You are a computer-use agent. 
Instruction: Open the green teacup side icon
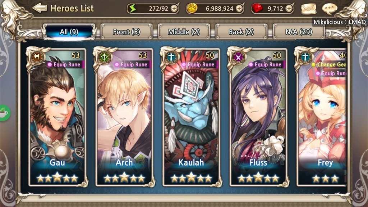pyautogui.click(x=4, y=113)
